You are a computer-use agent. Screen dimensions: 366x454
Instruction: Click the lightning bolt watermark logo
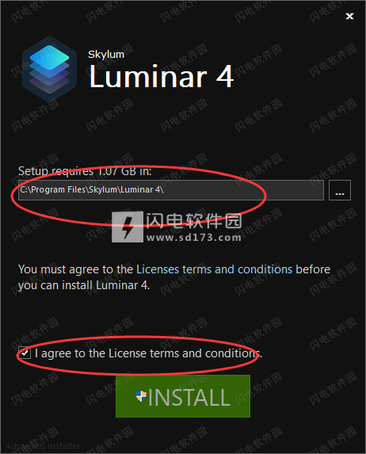click(128, 227)
